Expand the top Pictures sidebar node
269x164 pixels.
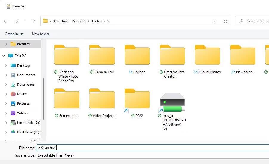point(6,44)
